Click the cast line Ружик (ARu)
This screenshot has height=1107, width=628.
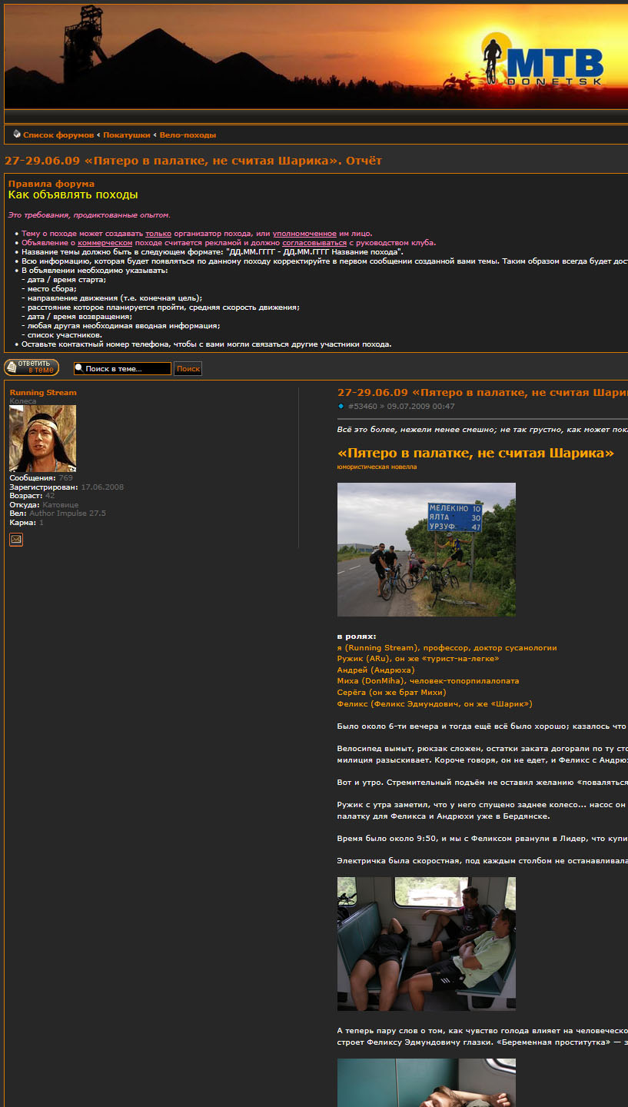[418, 659]
